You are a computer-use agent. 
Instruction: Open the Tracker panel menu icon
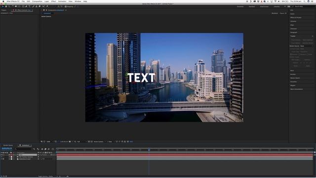[x=313, y=36]
